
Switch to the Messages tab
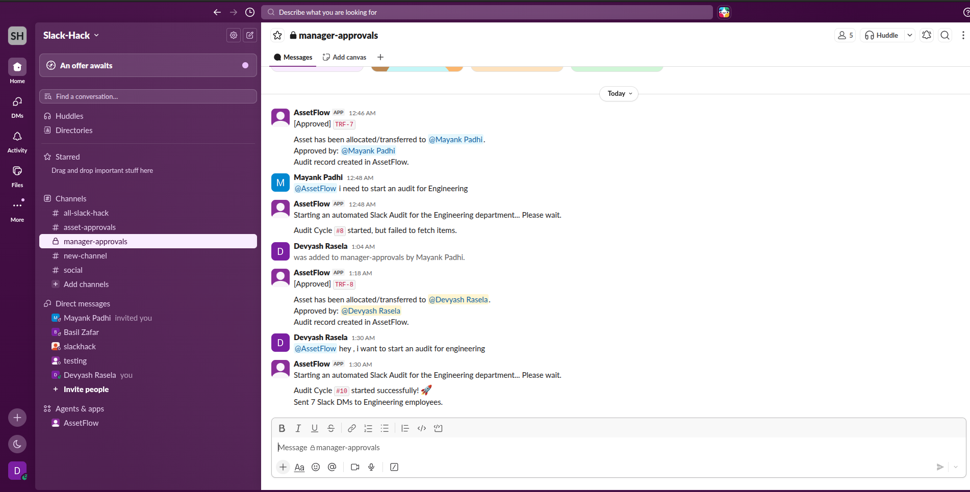(293, 57)
